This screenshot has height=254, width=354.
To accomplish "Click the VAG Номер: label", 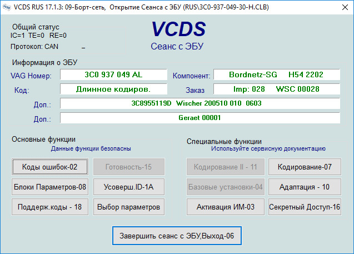I will click(31, 76).
